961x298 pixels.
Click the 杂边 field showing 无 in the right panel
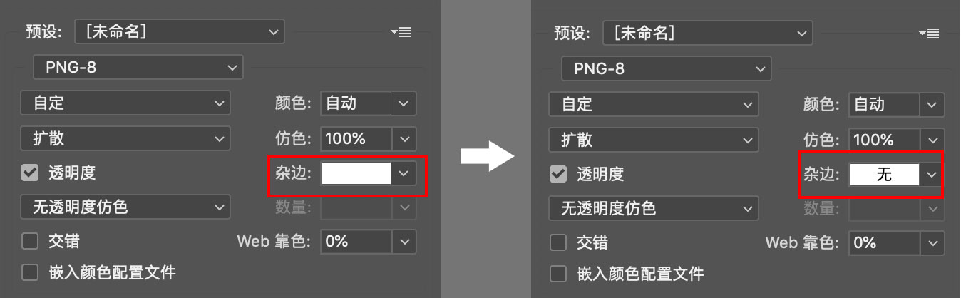click(x=884, y=174)
